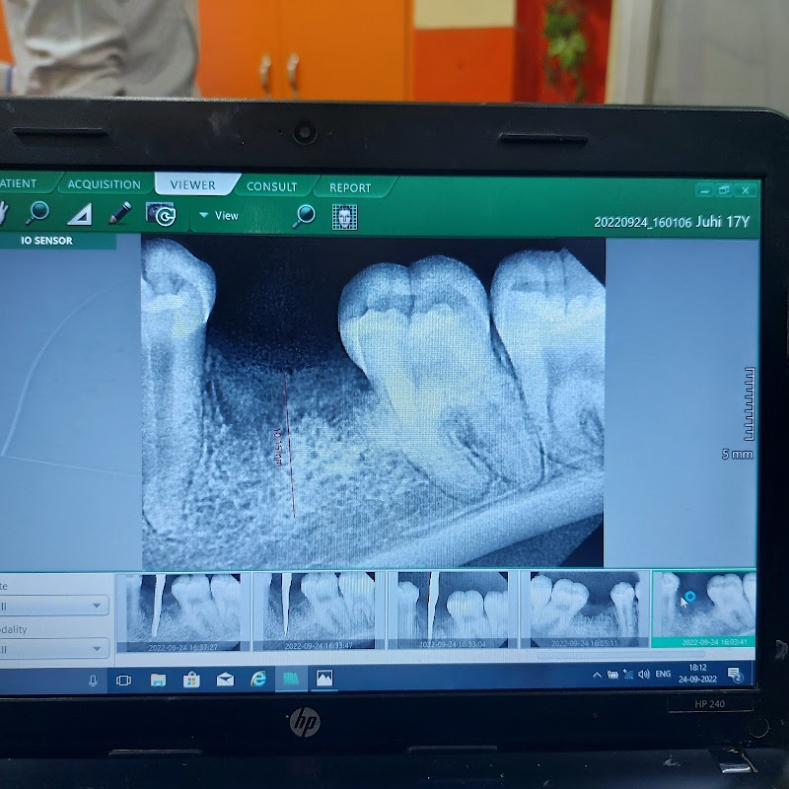The image size is (789, 789).
Task: Click the magnifier icon next to View
Action: (x=305, y=215)
